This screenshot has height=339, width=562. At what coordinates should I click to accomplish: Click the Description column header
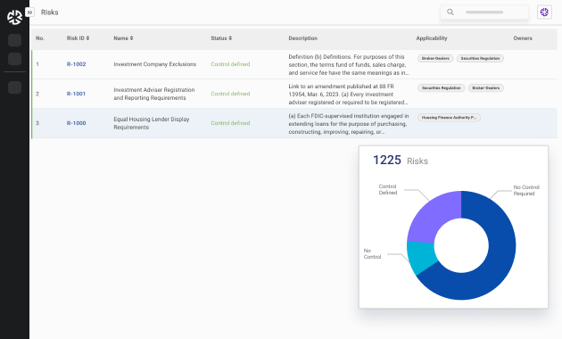(x=303, y=38)
